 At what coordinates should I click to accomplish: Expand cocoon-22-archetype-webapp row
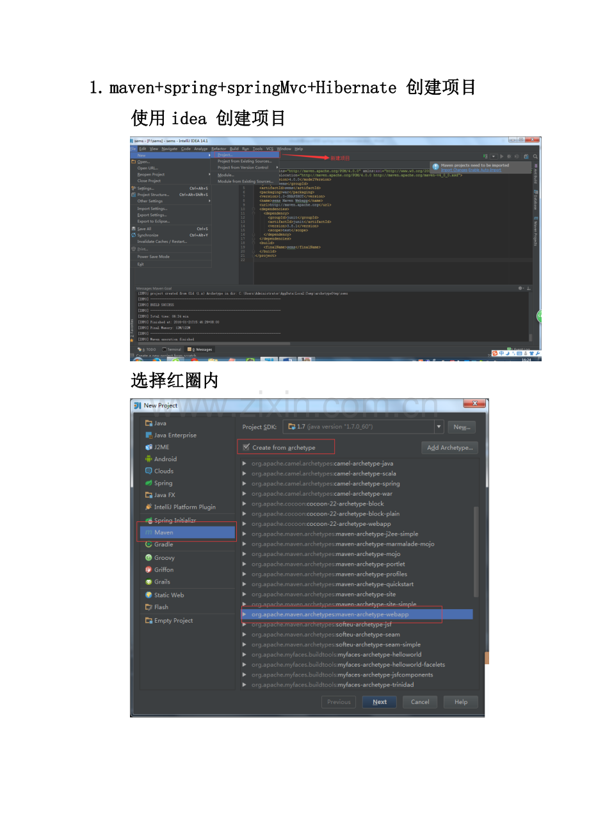(x=245, y=523)
